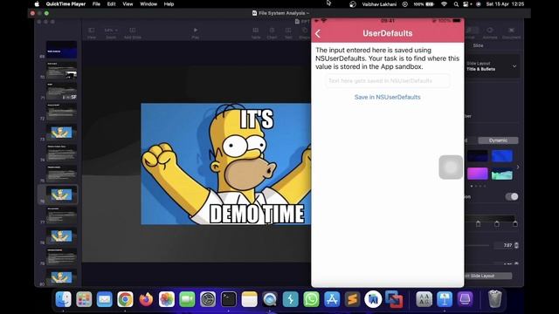Open Control Center from menu bar

466,4
